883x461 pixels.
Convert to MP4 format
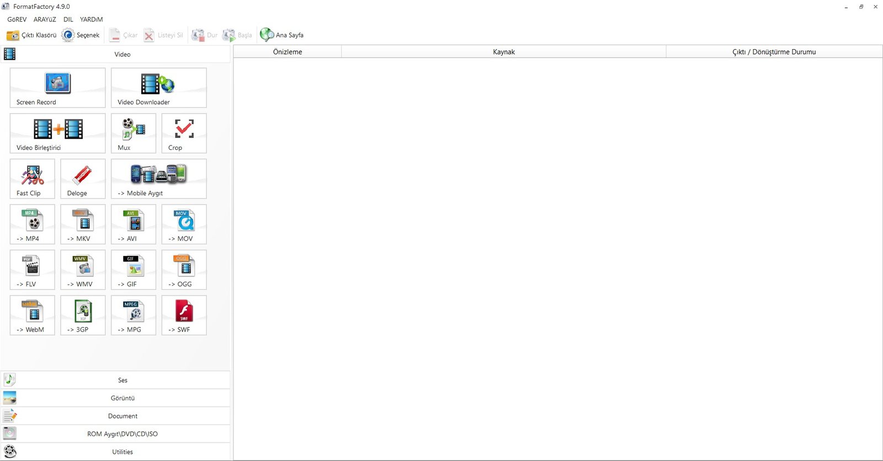(x=33, y=224)
